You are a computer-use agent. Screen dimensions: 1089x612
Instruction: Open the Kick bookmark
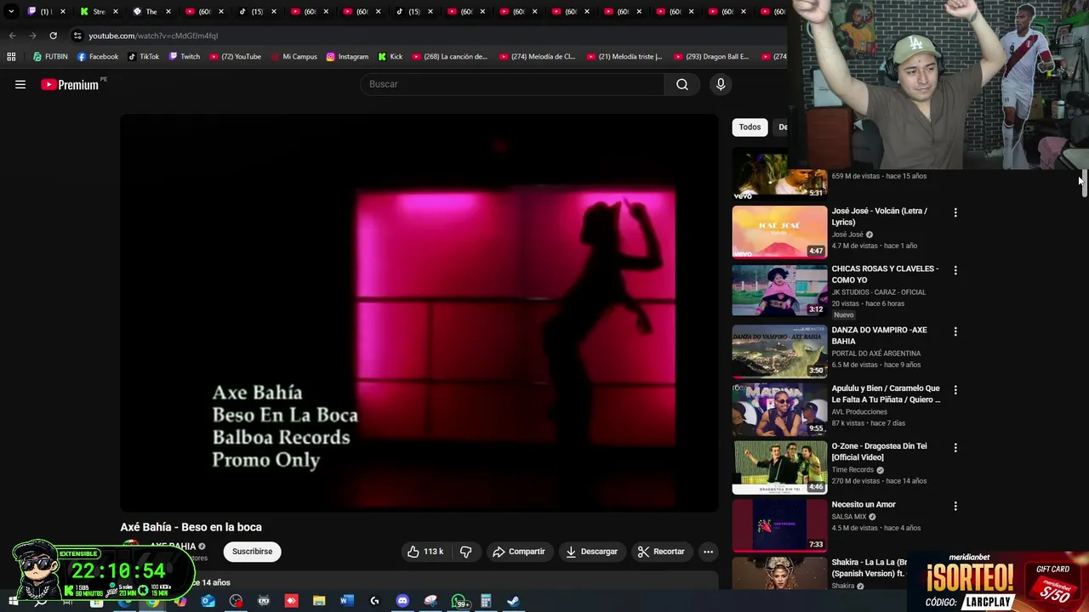391,57
